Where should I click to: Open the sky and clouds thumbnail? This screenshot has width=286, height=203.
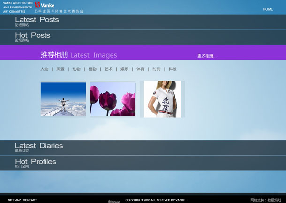63,99
